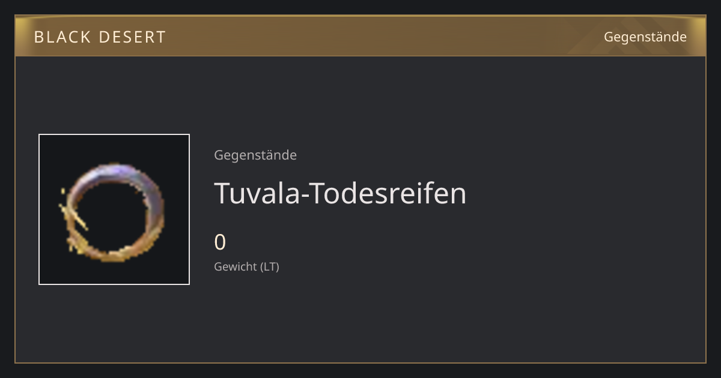The width and height of the screenshot is (721, 378).
Task: Select the weight value 0
Action: (220, 242)
